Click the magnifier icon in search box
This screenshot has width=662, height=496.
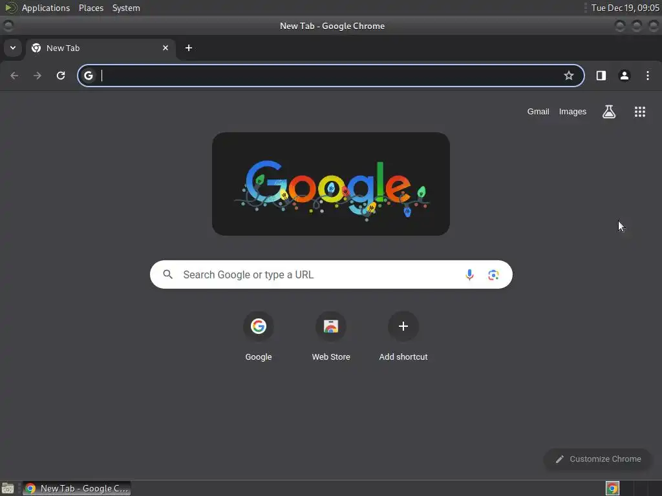click(x=168, y=274)
